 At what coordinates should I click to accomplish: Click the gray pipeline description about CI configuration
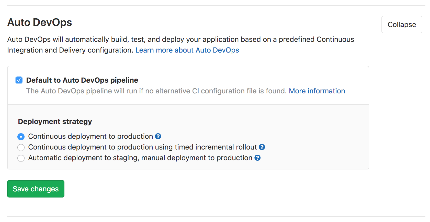click(156, 91)
